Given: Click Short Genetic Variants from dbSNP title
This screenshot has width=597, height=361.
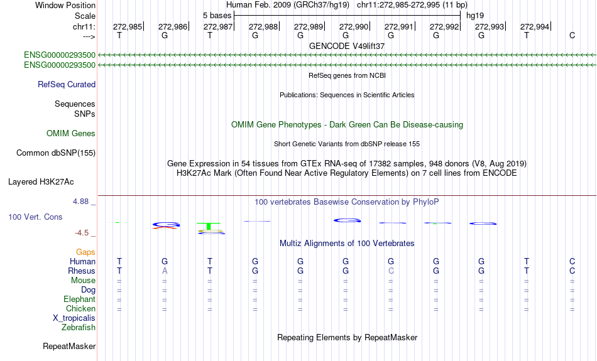Looking at the screenshot, I should (347, 144).
